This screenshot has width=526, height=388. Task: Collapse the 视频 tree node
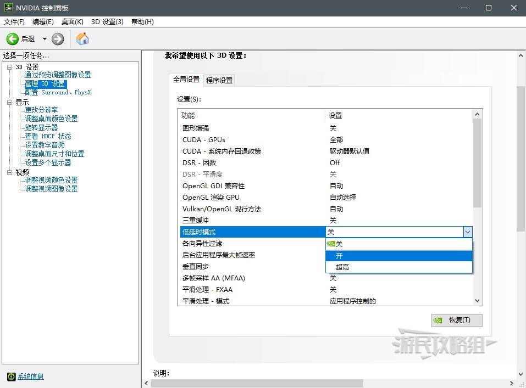pos(9,172)
